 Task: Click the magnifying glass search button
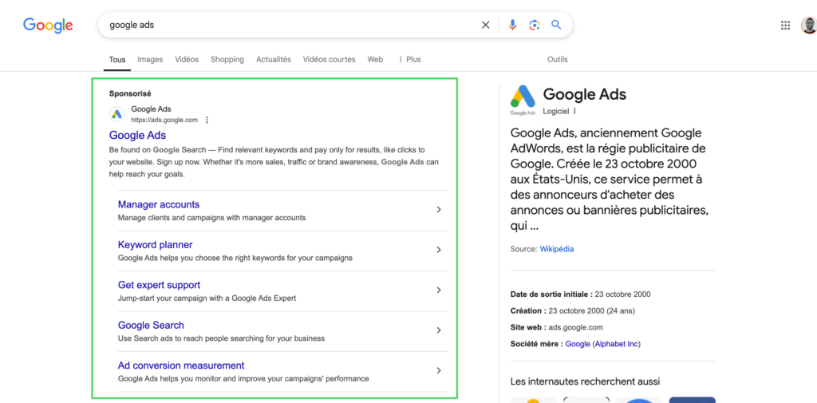pos(556,25)
